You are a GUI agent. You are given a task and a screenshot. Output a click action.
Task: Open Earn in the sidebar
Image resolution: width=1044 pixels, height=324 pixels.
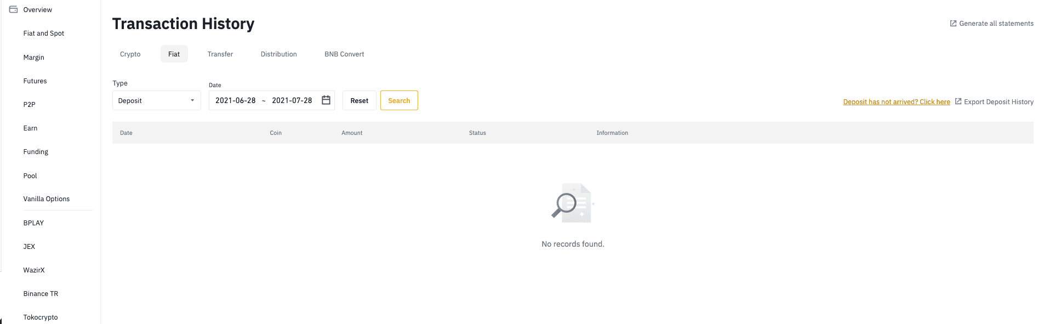(31, 128)
